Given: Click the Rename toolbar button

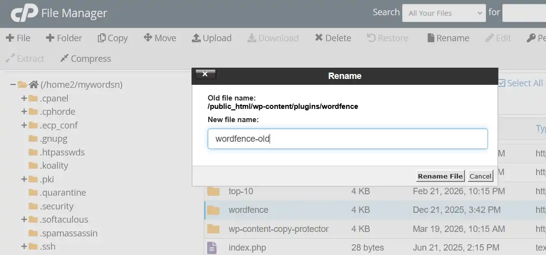Looking at the screenshot, I should pyautogui.click(x=448, y=38).
